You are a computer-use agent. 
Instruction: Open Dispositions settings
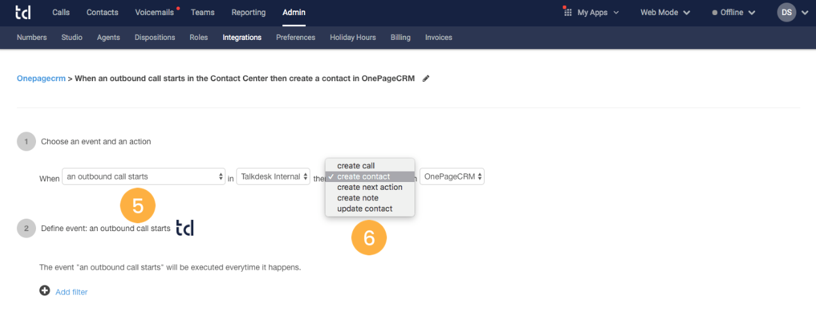click(x=155, y=37)
